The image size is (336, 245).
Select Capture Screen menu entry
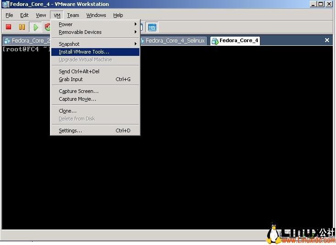pyautogui.click(x=95, y=91)
